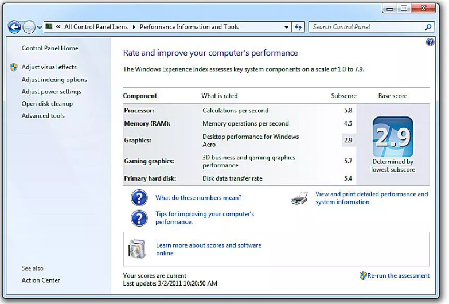Expand arrow after All Control Panel Items
The height and width of the screenshot is (304, 449).
coord(134,27)
